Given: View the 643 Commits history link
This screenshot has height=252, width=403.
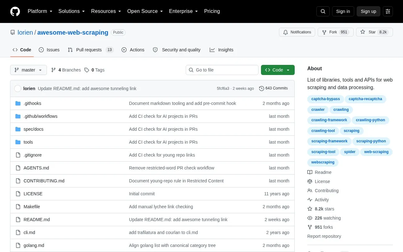Looking at the screenshot, I should [x=273, y=89].
